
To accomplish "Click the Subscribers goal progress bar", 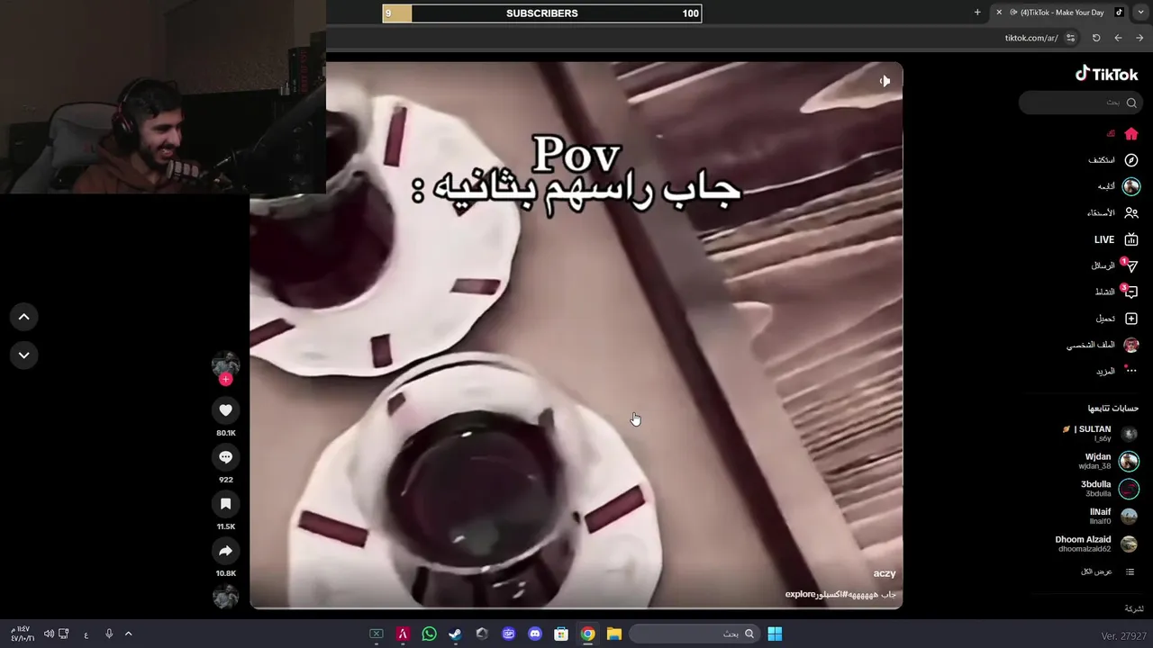I will click(542, 13).
